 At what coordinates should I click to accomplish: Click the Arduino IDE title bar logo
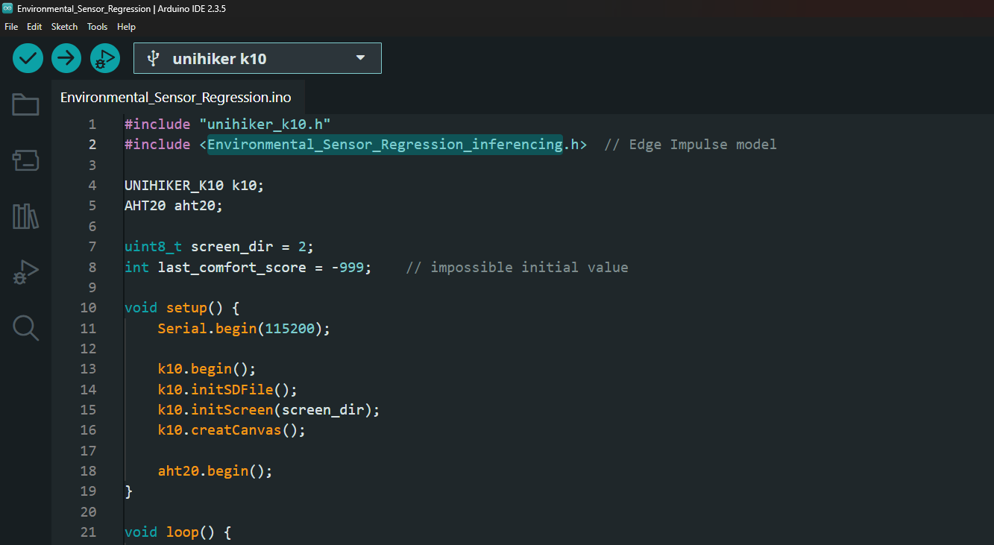click(7, 8)
